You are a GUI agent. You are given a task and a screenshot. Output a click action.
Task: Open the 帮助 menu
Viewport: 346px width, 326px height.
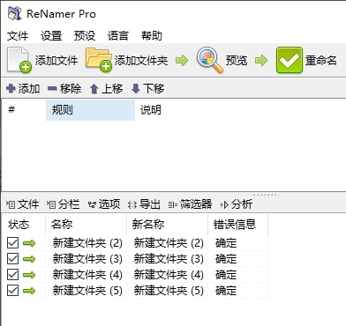(x=152, y=36)
